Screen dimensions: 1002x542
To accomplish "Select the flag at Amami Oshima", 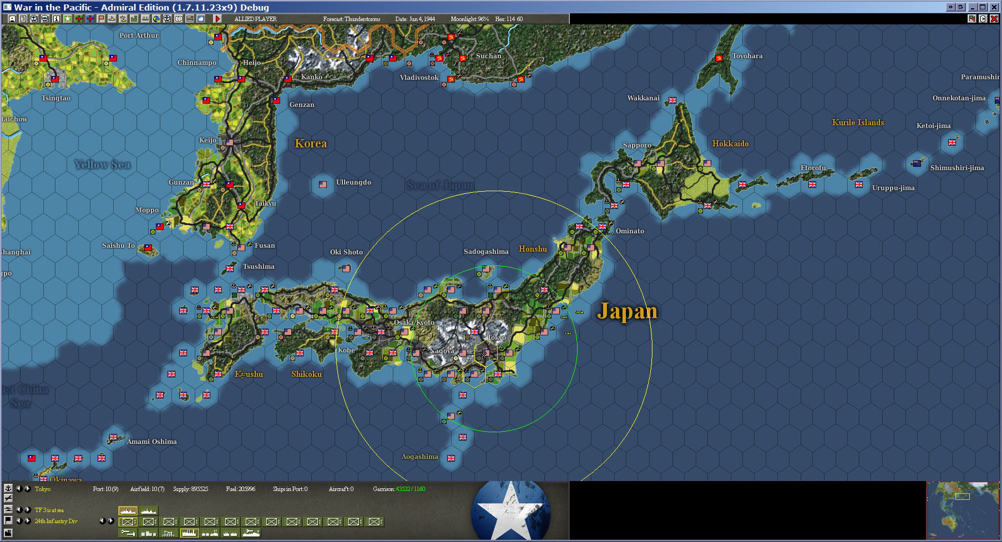I will coord(114,437).
